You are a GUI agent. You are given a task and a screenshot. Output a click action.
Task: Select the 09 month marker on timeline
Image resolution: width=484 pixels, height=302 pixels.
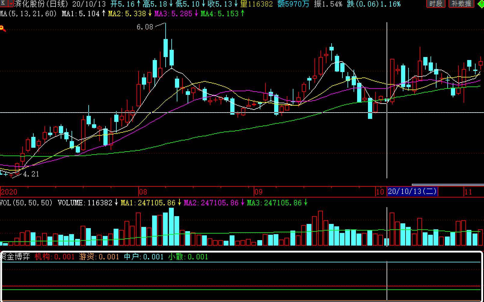point(258,192)
